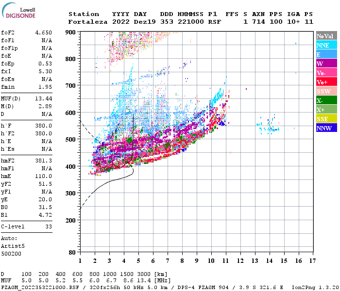This screenshot has height=291, width=340.
Task: Click the 10 MHz frequency axis label
Action: [211, 261]
